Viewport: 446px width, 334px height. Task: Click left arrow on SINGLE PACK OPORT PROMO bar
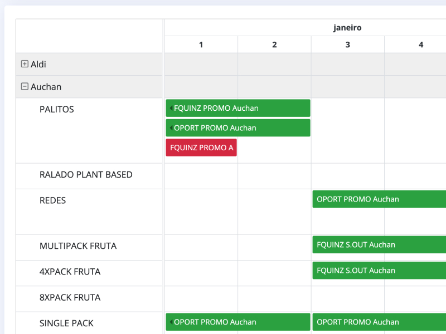tap(171, 322)
